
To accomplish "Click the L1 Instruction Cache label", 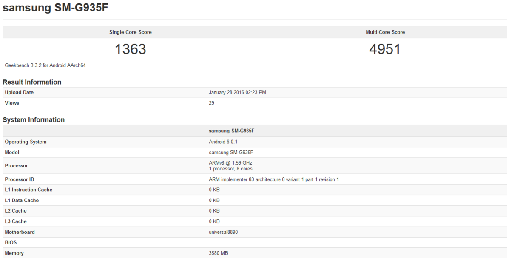I will [x=28, y=190].
